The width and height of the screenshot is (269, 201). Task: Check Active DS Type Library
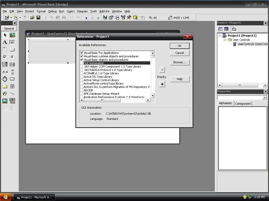tap(82, 77)
